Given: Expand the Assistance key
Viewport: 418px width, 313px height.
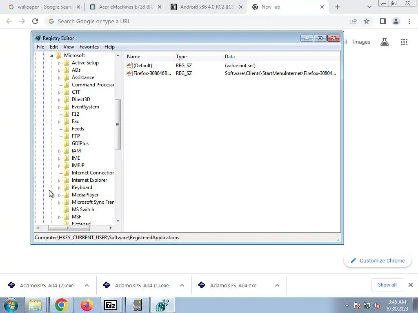Looking at the screenshot, I should [x=59, y=78].
